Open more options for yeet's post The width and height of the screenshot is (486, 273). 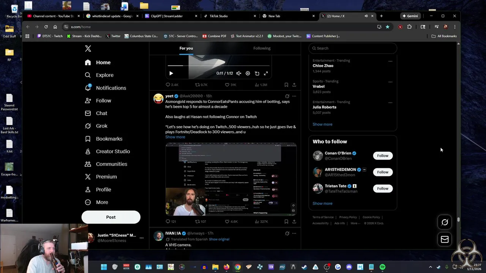[294, 96]
